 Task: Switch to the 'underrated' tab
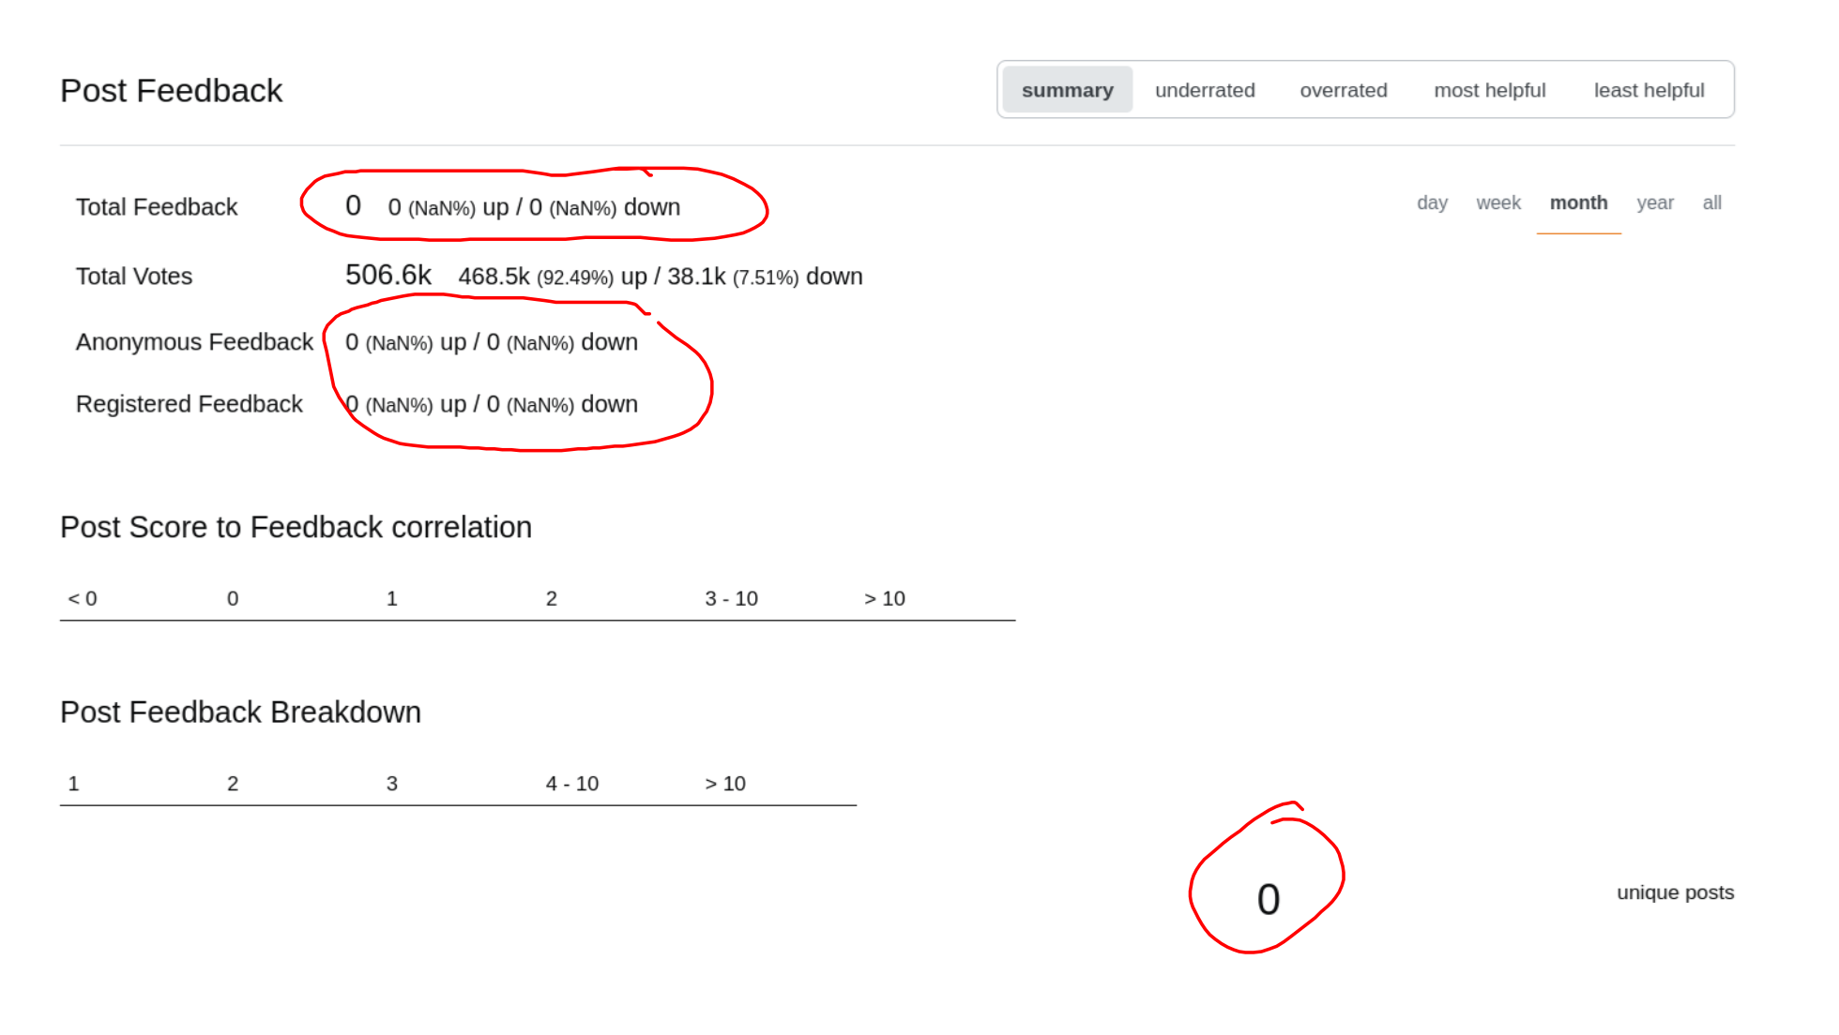click(1205, 90)
